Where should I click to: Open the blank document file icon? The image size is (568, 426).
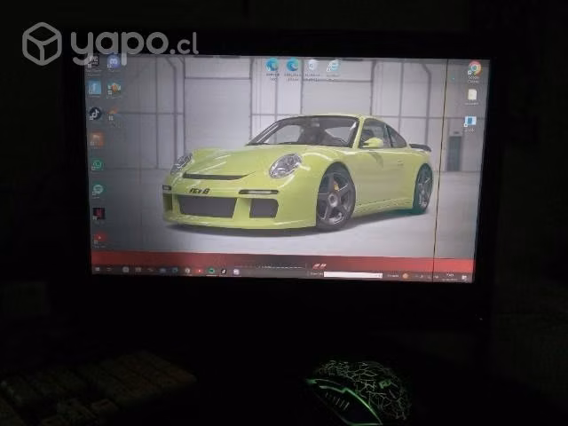tap(471, 97)
